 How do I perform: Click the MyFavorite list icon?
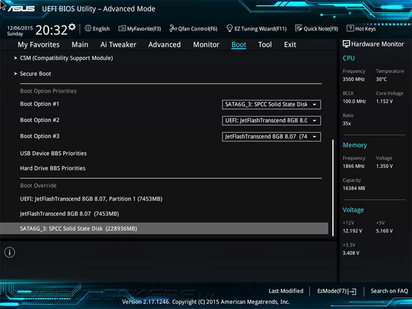[122, 28]
